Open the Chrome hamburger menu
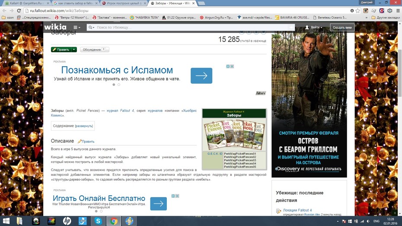 [398, 10]
